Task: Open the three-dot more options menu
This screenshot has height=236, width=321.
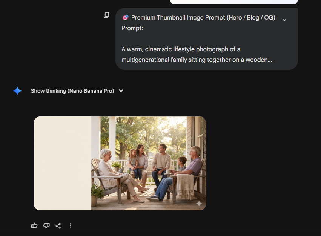Action: 71,225
